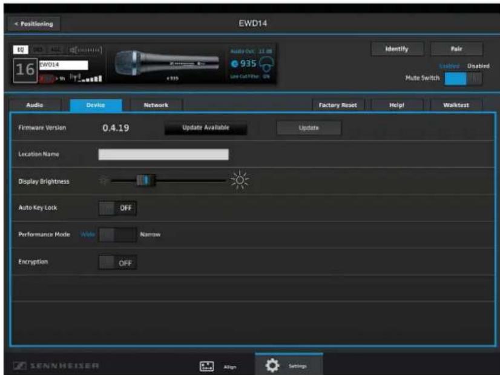Switch to the Network tab
Image resolution: width=500 pixels, height=375 pixels.
156,105
